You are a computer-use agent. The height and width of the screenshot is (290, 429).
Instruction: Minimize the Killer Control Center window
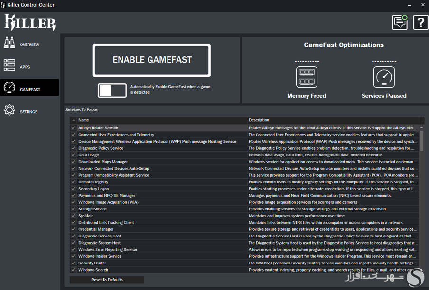coord(409,5)
